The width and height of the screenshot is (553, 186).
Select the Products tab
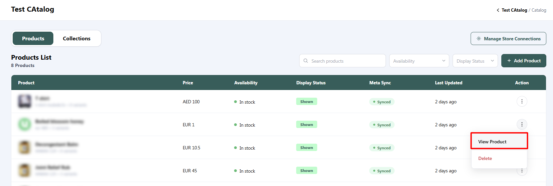tap(33, 38)
